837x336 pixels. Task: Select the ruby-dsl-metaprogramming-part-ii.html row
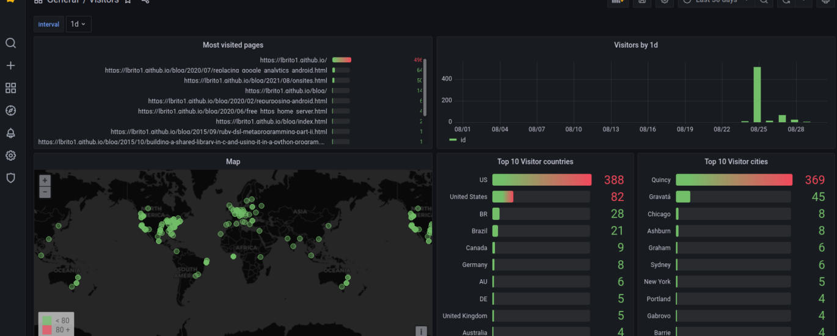click(x=219, y=131)
